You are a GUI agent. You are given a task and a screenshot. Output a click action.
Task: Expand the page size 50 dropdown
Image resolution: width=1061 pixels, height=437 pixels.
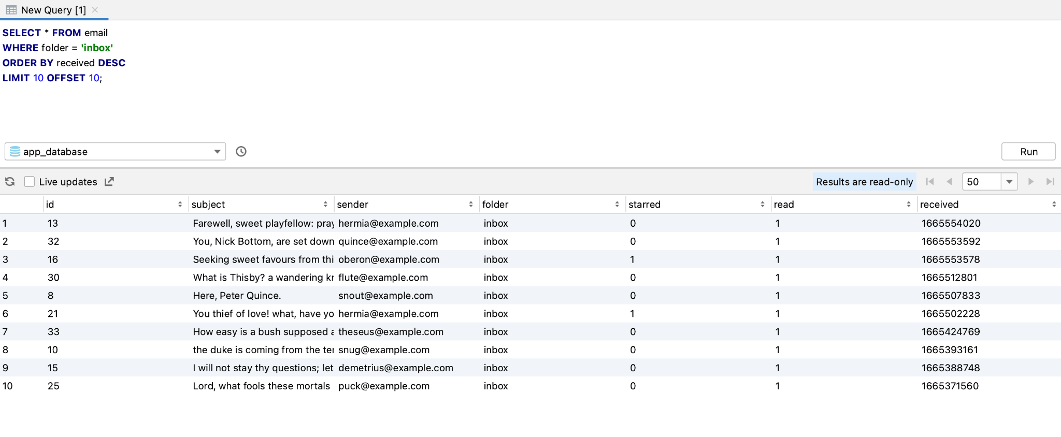(1009, 182)
